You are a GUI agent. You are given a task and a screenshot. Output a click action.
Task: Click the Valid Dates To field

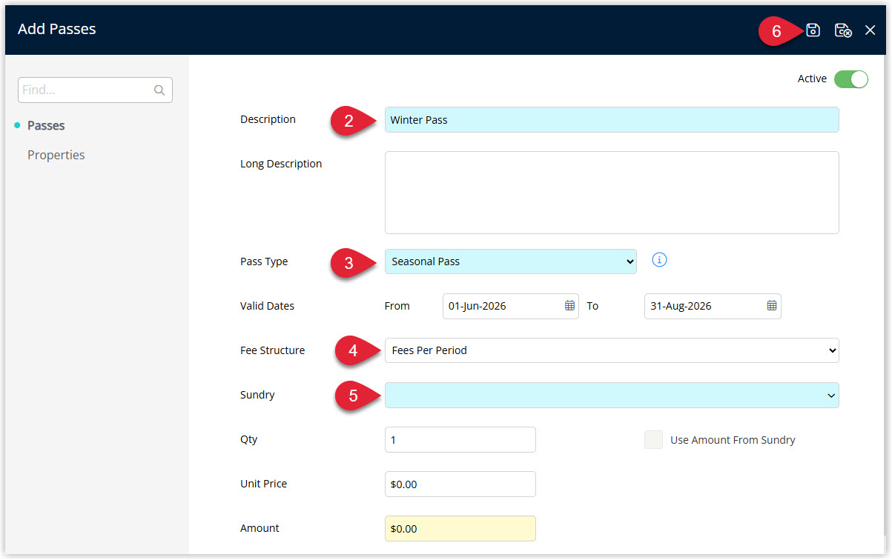point(713,306)
